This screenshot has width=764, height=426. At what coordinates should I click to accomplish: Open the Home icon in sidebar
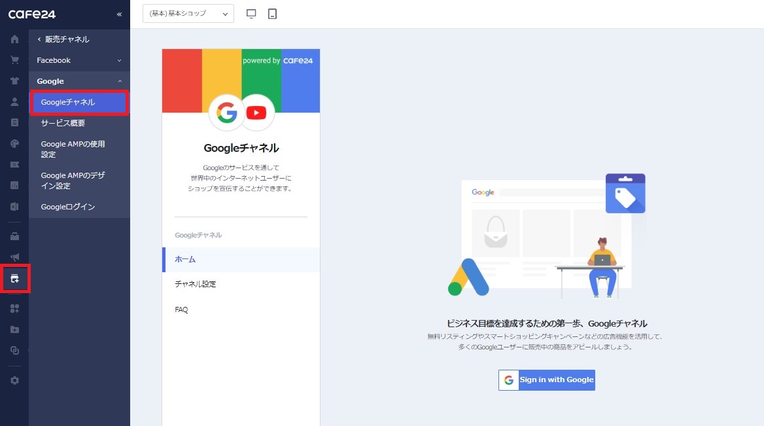pyautogui.click(x=14, y=39)
